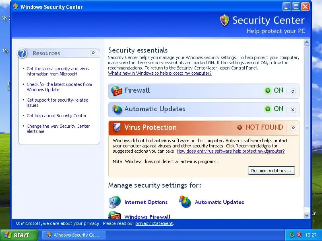
Task: Collapse the Resources panel
Action: 93,53
